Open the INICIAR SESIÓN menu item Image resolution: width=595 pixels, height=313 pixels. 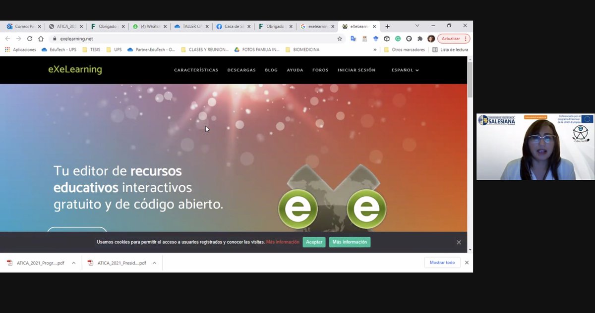pos(357,70)
